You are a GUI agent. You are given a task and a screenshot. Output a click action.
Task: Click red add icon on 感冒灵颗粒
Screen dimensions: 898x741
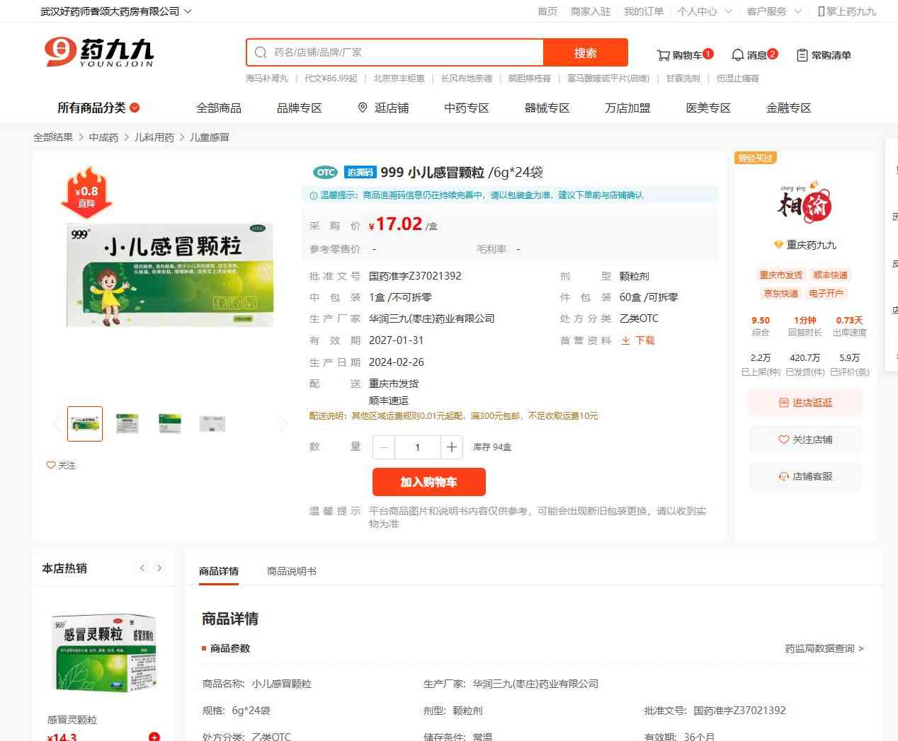point(154,736)
